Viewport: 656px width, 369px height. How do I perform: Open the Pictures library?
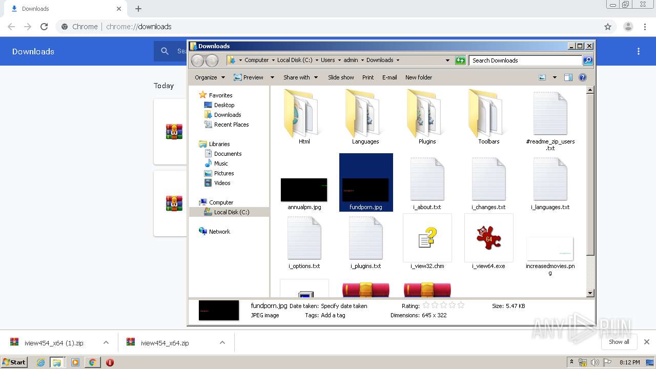click(224, 173)
